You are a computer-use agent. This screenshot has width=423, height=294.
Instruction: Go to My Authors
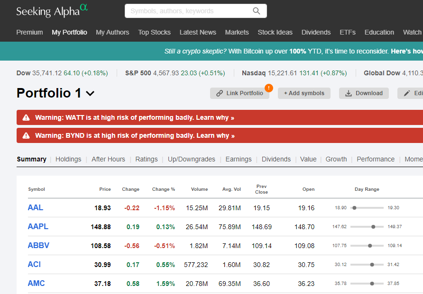coord(112,32)
